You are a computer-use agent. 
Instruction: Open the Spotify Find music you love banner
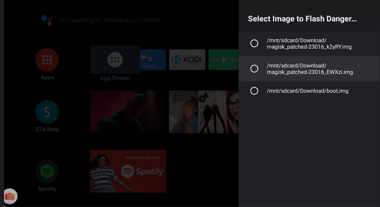[128, 171]
